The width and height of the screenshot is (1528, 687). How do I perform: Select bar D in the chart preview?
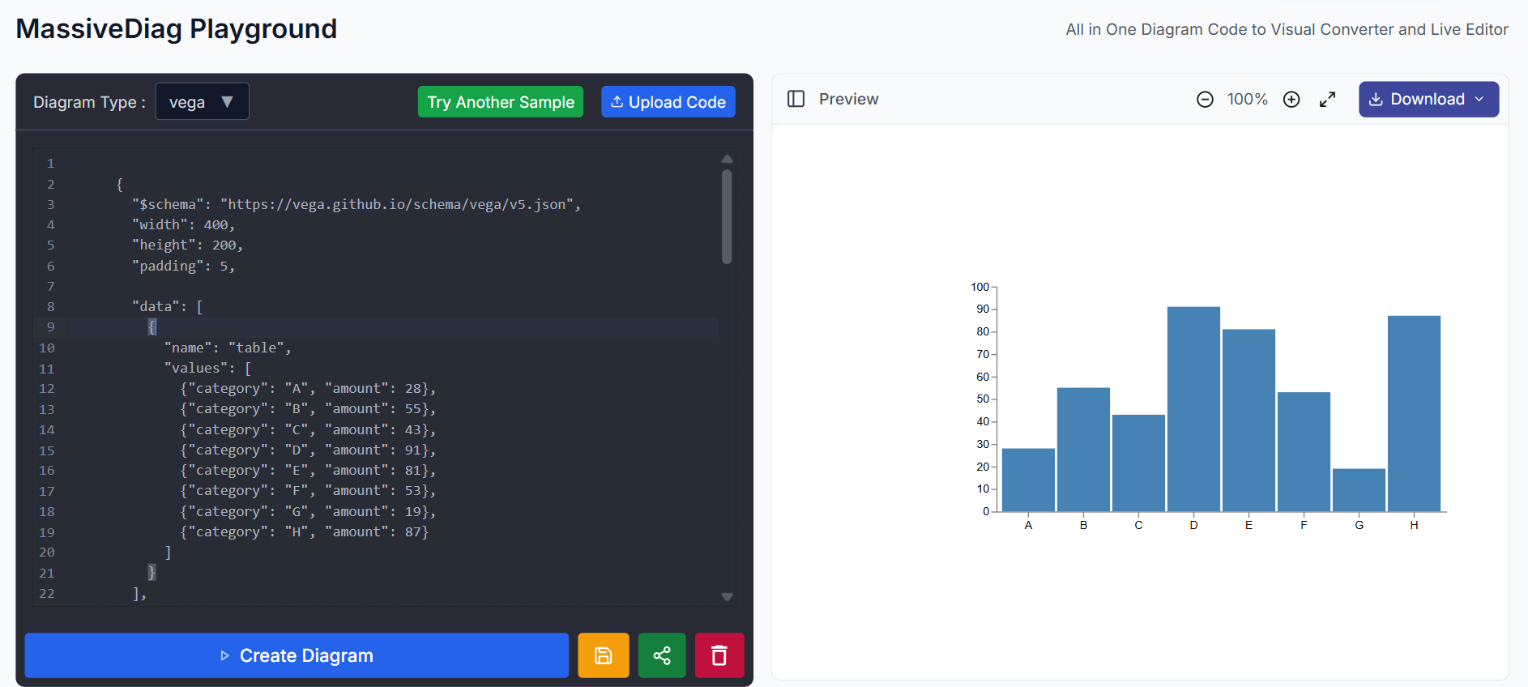(1193, 409)
